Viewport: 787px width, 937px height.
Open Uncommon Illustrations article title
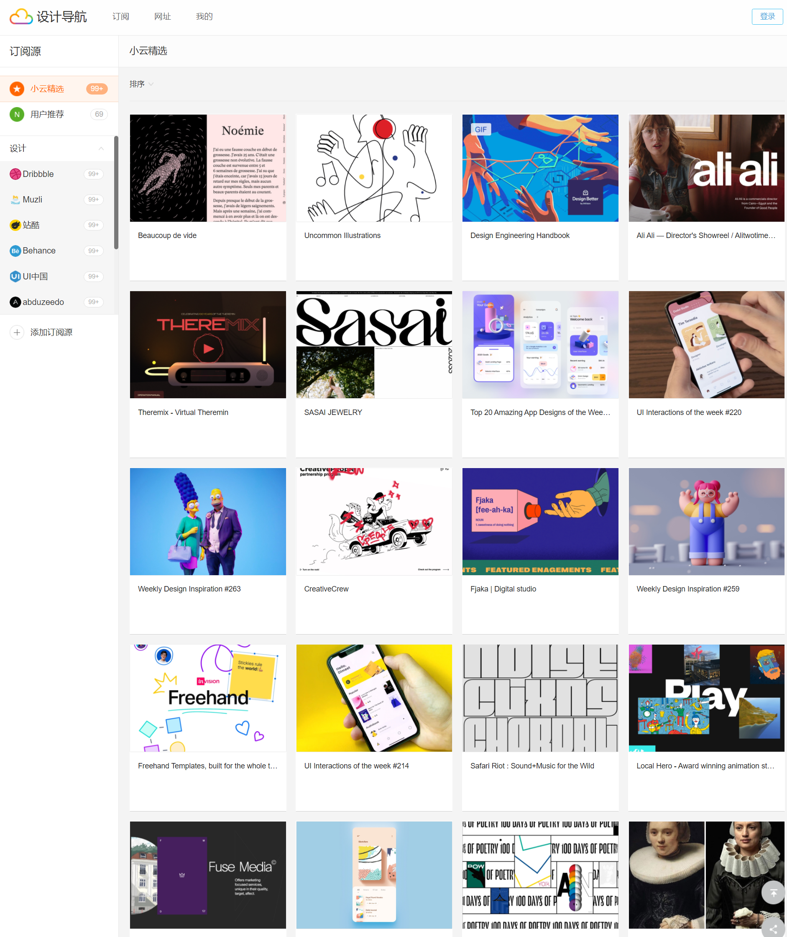342,236
